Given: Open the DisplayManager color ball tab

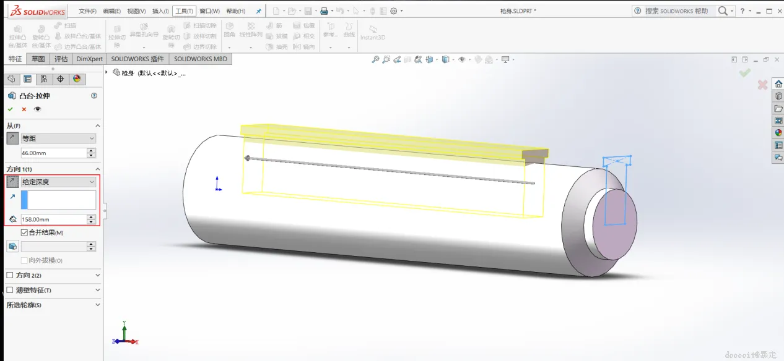Looking at the screenshot, I should pos(77,79).
